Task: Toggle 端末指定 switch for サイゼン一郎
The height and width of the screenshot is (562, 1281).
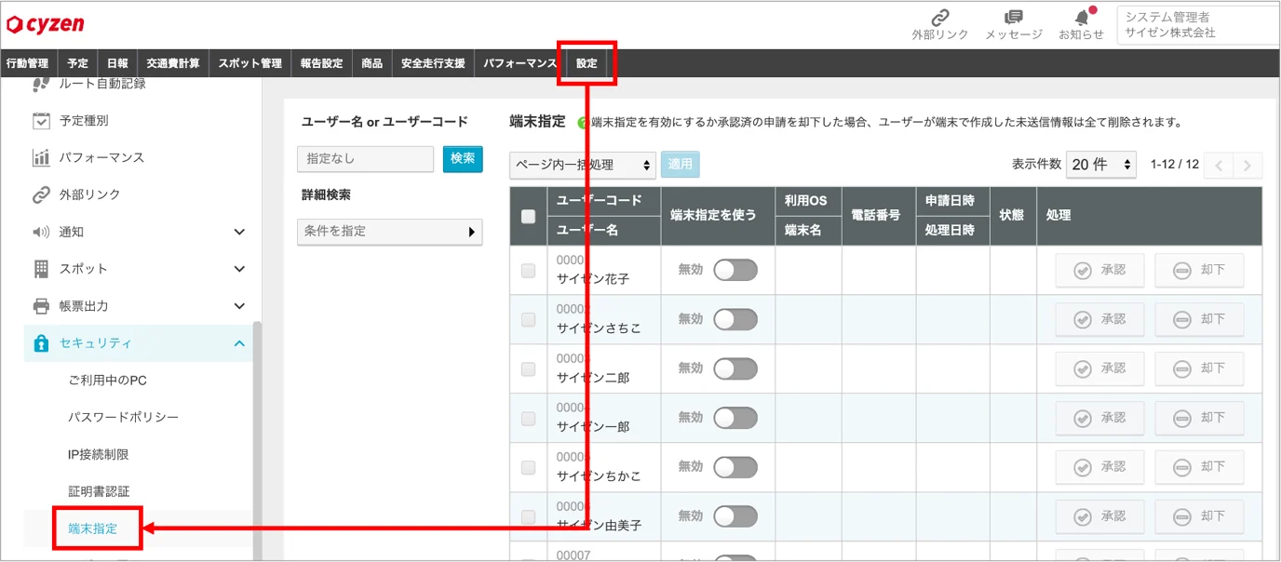Action: (x=735, y=418)
